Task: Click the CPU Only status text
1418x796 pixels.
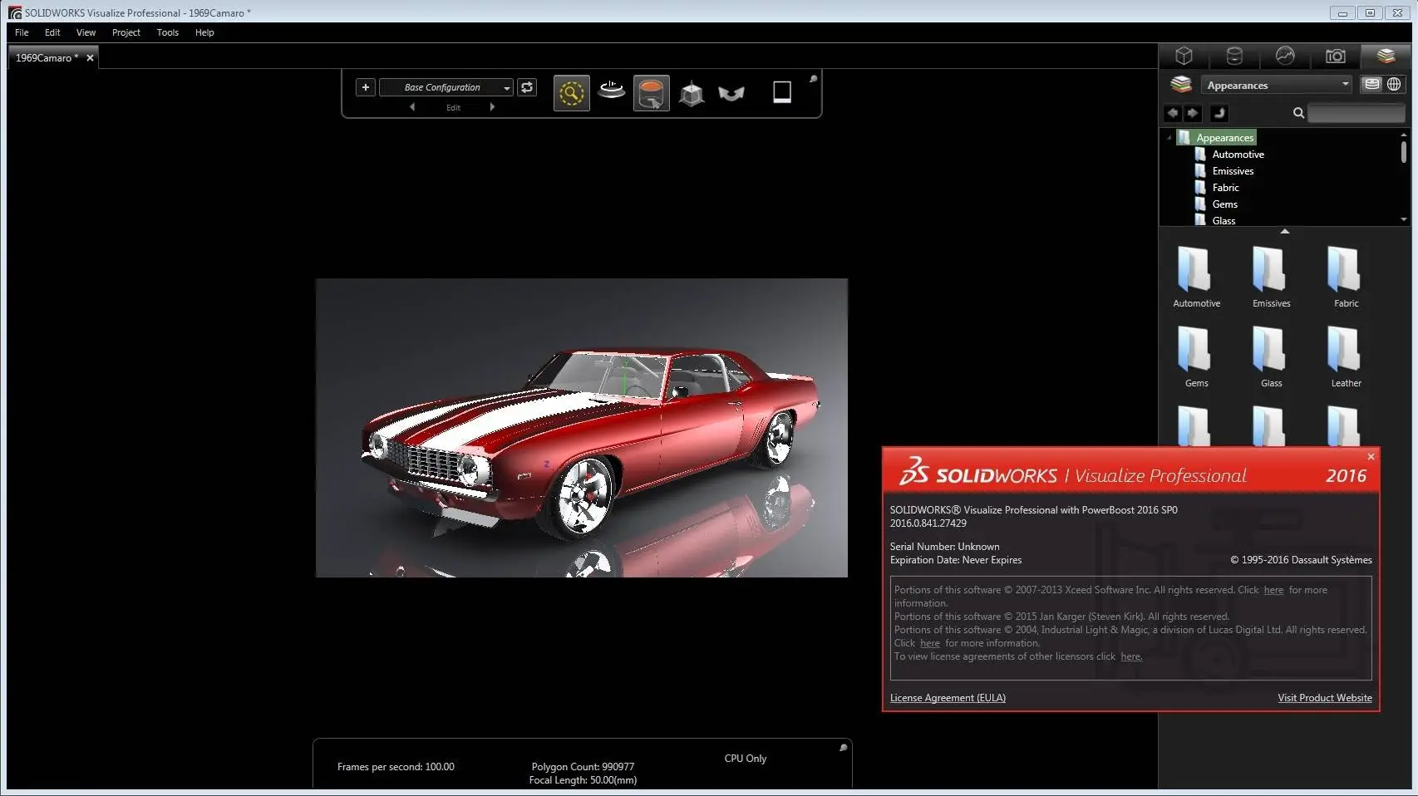Action: [x=746, y=759]
